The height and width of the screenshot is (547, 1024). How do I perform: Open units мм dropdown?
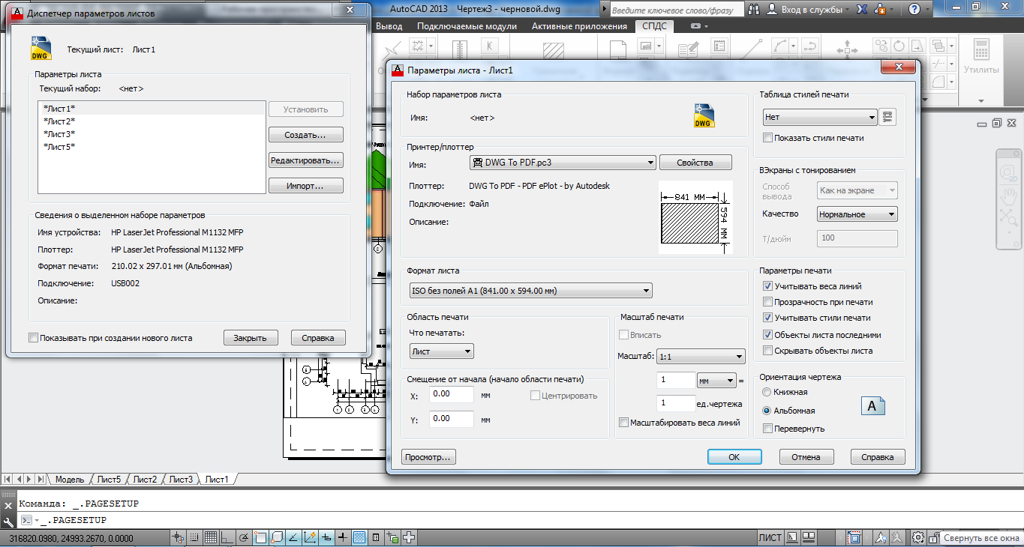click(x=716, y=381)
